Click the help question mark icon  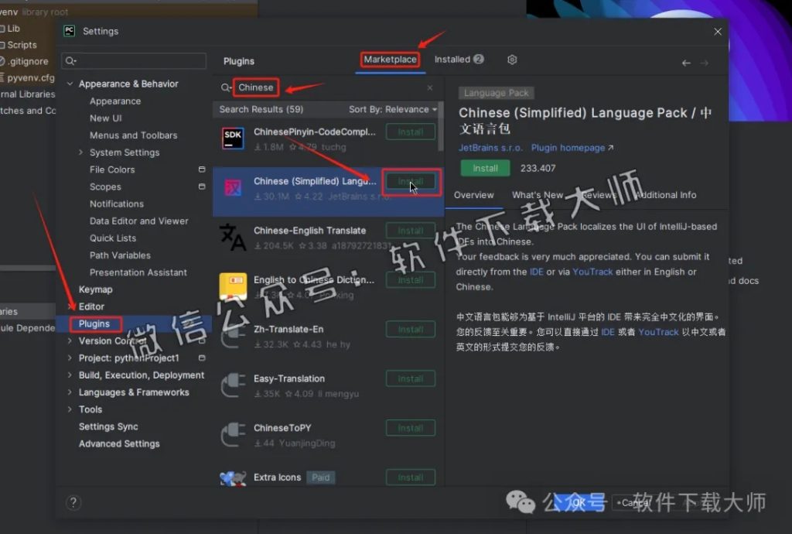tap(73, 502)
